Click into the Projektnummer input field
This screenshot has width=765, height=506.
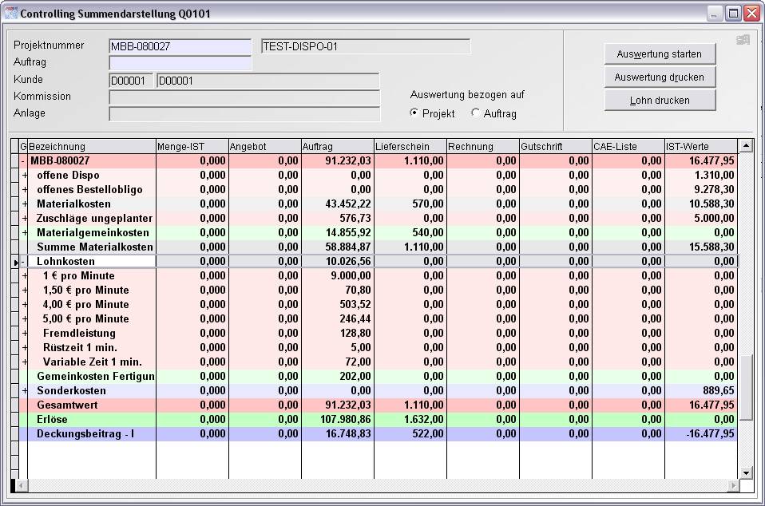coord(180,46)
